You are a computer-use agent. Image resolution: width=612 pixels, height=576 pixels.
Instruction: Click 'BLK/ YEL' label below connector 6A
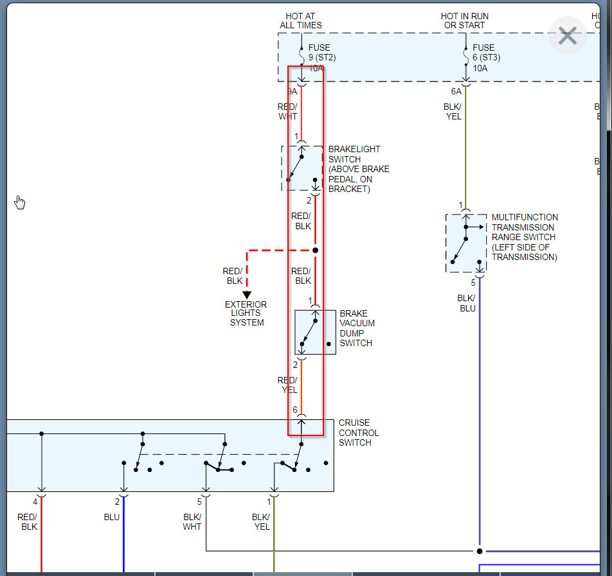pos(453,112)
